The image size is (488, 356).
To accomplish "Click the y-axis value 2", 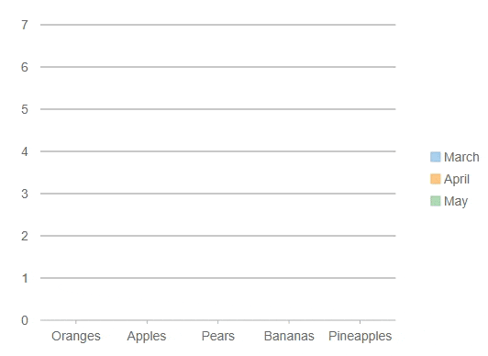I will 25,236.
